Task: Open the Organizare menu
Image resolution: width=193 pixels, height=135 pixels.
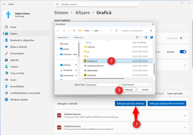Action: click(63, 37)
